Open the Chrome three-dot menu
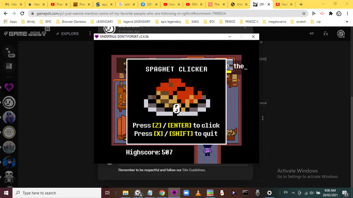Screen dimensions: 353x198 tap(347, 13)
